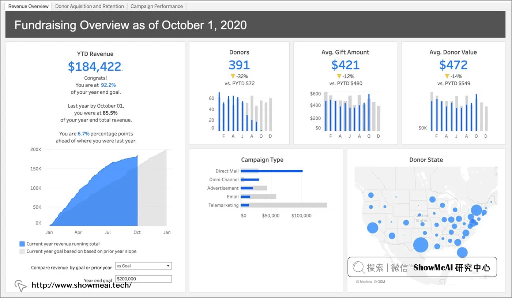Click the Year end goal input field

[143, 279]
